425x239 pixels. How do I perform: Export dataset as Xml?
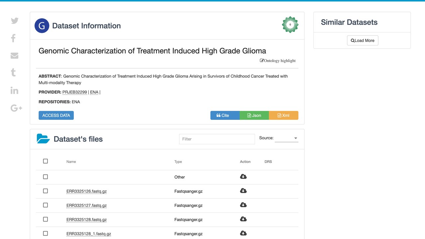pos(284,115)
